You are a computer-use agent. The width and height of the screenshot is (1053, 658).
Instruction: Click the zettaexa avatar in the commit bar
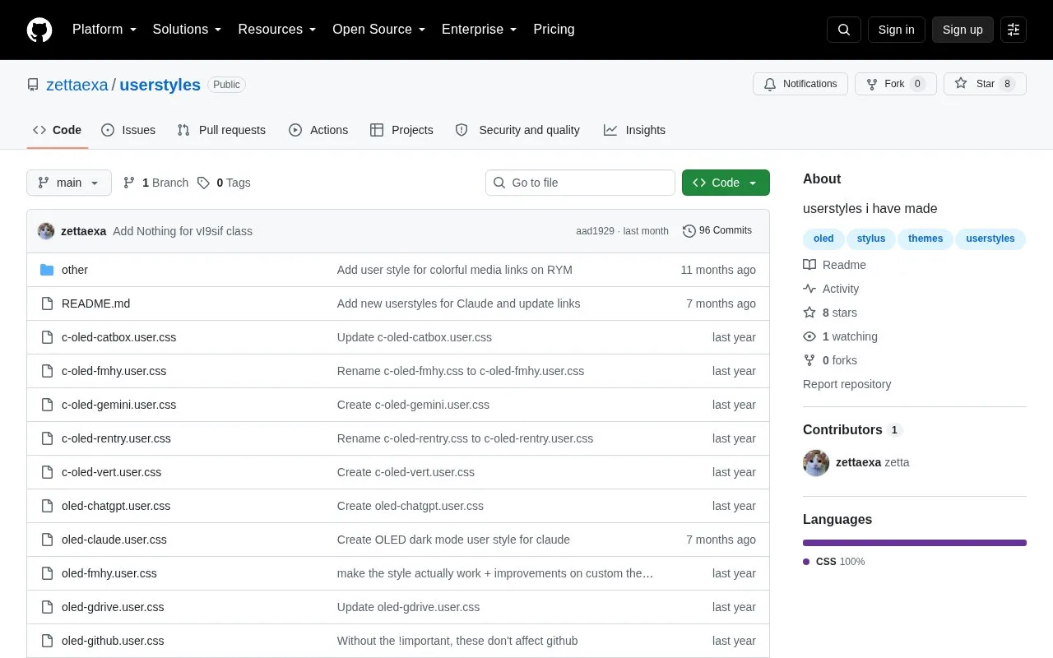46,231
